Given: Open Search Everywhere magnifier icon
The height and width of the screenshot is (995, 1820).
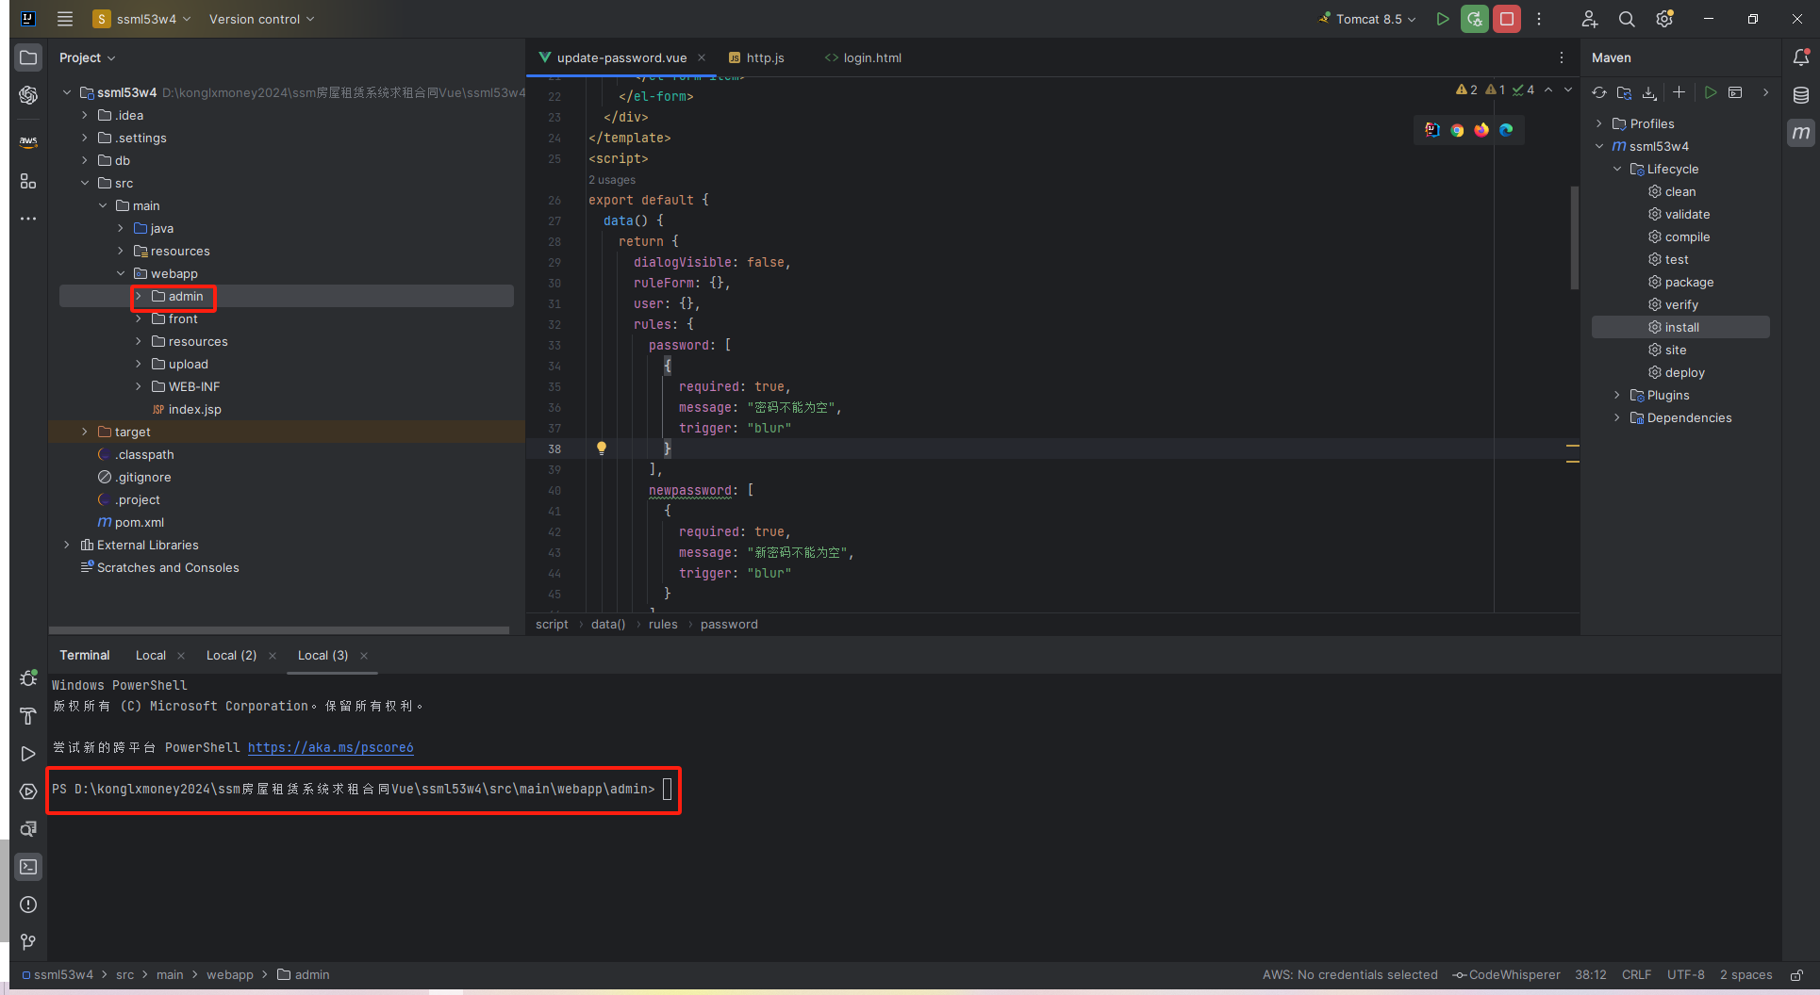Looking at the screenshot, I should (x=1627, y=19).
